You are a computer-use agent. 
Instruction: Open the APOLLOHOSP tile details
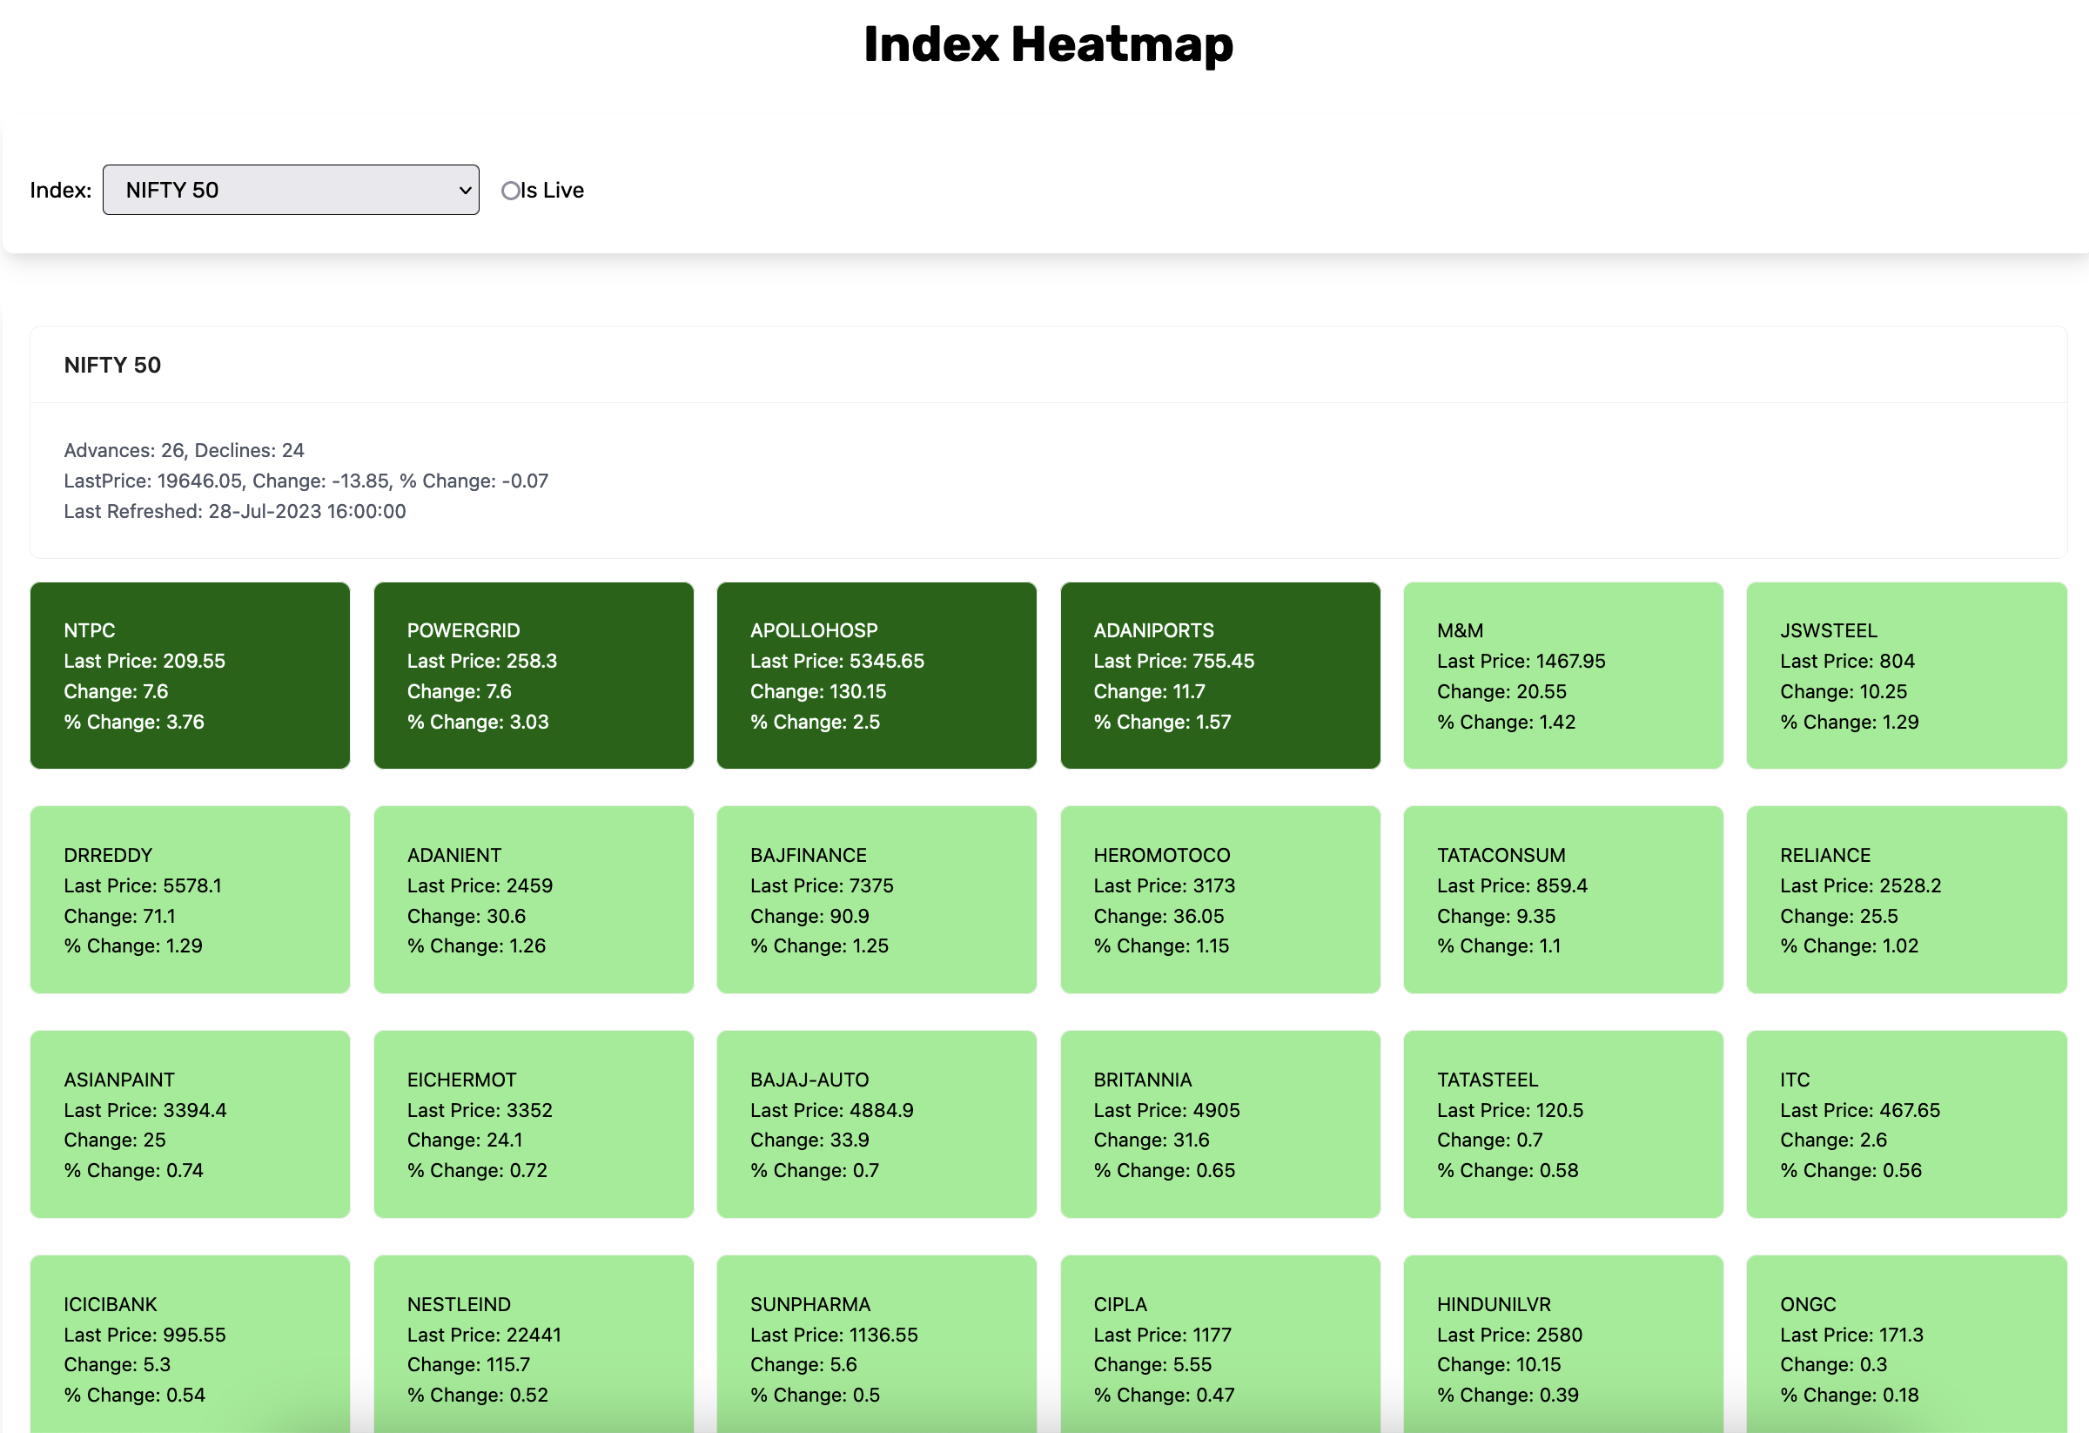(877, 675)
